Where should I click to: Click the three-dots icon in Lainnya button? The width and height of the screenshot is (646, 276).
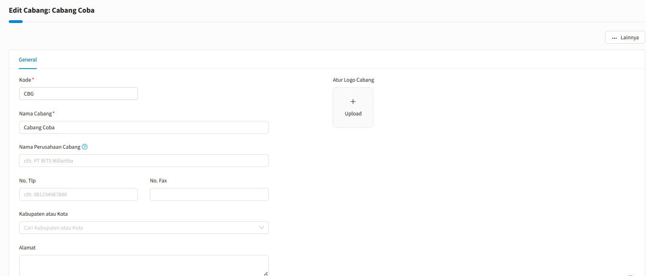coord(614,38)
